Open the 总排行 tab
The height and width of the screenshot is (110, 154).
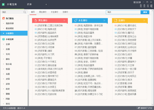tap(65, 12)
